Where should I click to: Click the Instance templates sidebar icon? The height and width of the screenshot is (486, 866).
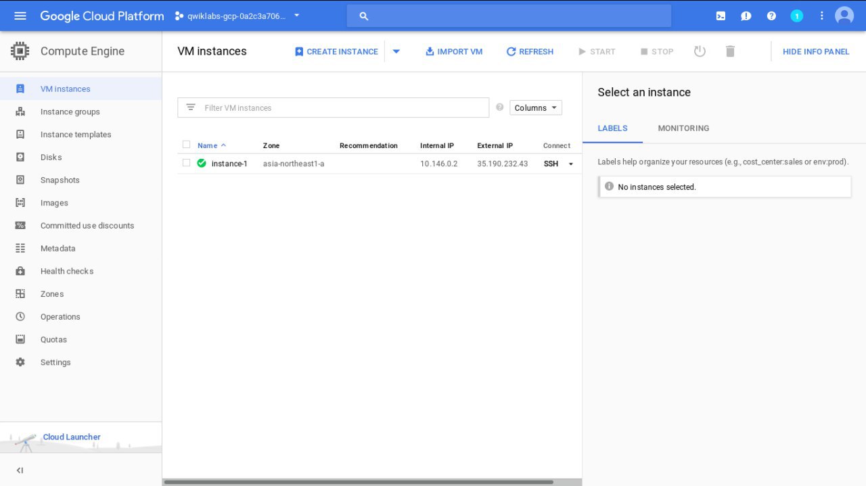[20, 135]
